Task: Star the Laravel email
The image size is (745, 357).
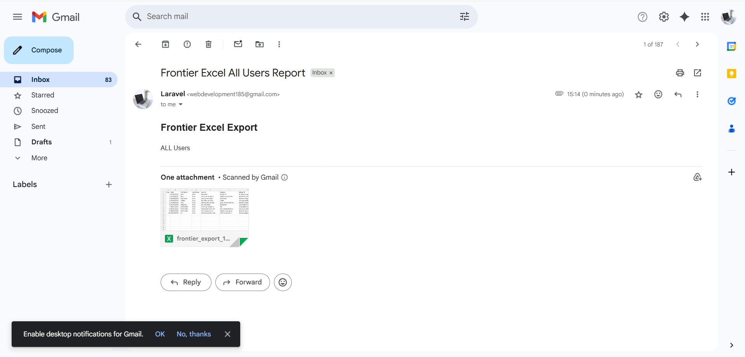Action: click(x=639, y=95)
